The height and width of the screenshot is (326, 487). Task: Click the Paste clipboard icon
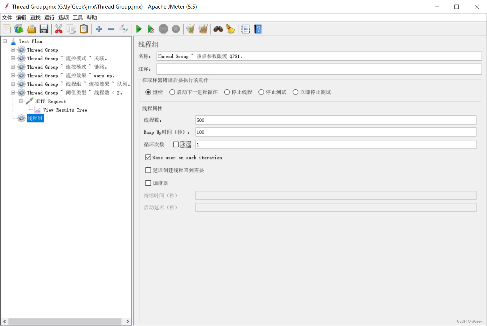point(84,29)
